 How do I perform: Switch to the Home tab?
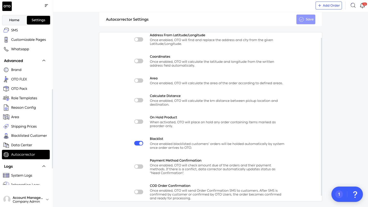(14, 20)
